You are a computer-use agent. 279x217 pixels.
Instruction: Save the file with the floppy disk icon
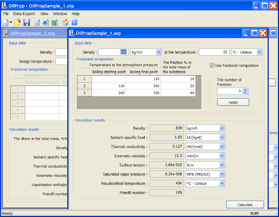coord(27,22)
